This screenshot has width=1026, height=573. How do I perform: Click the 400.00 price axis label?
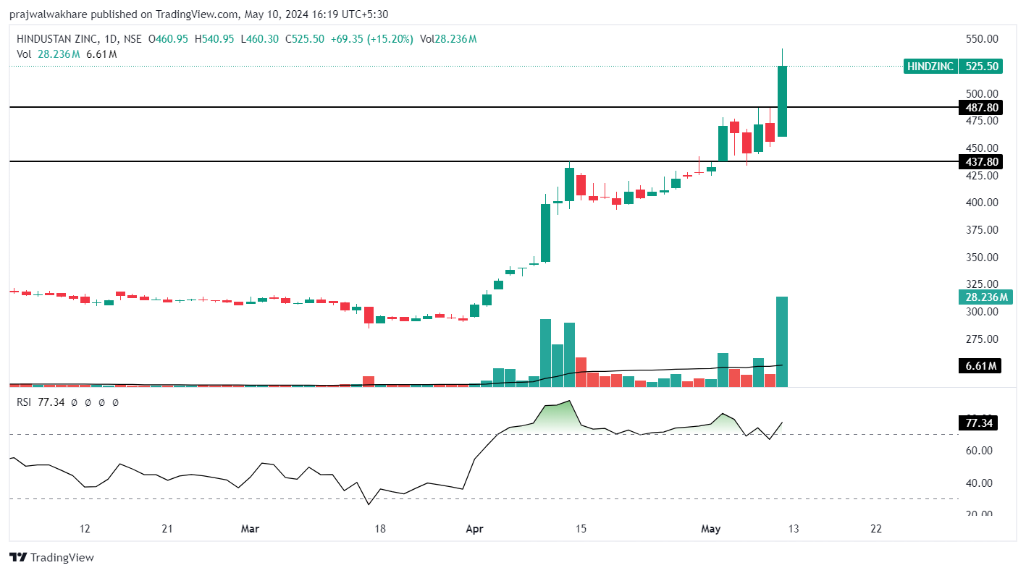(982, 203)
